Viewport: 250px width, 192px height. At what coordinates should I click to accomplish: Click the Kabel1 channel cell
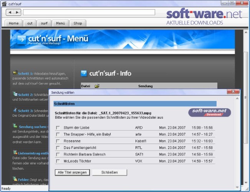point(141,141)
